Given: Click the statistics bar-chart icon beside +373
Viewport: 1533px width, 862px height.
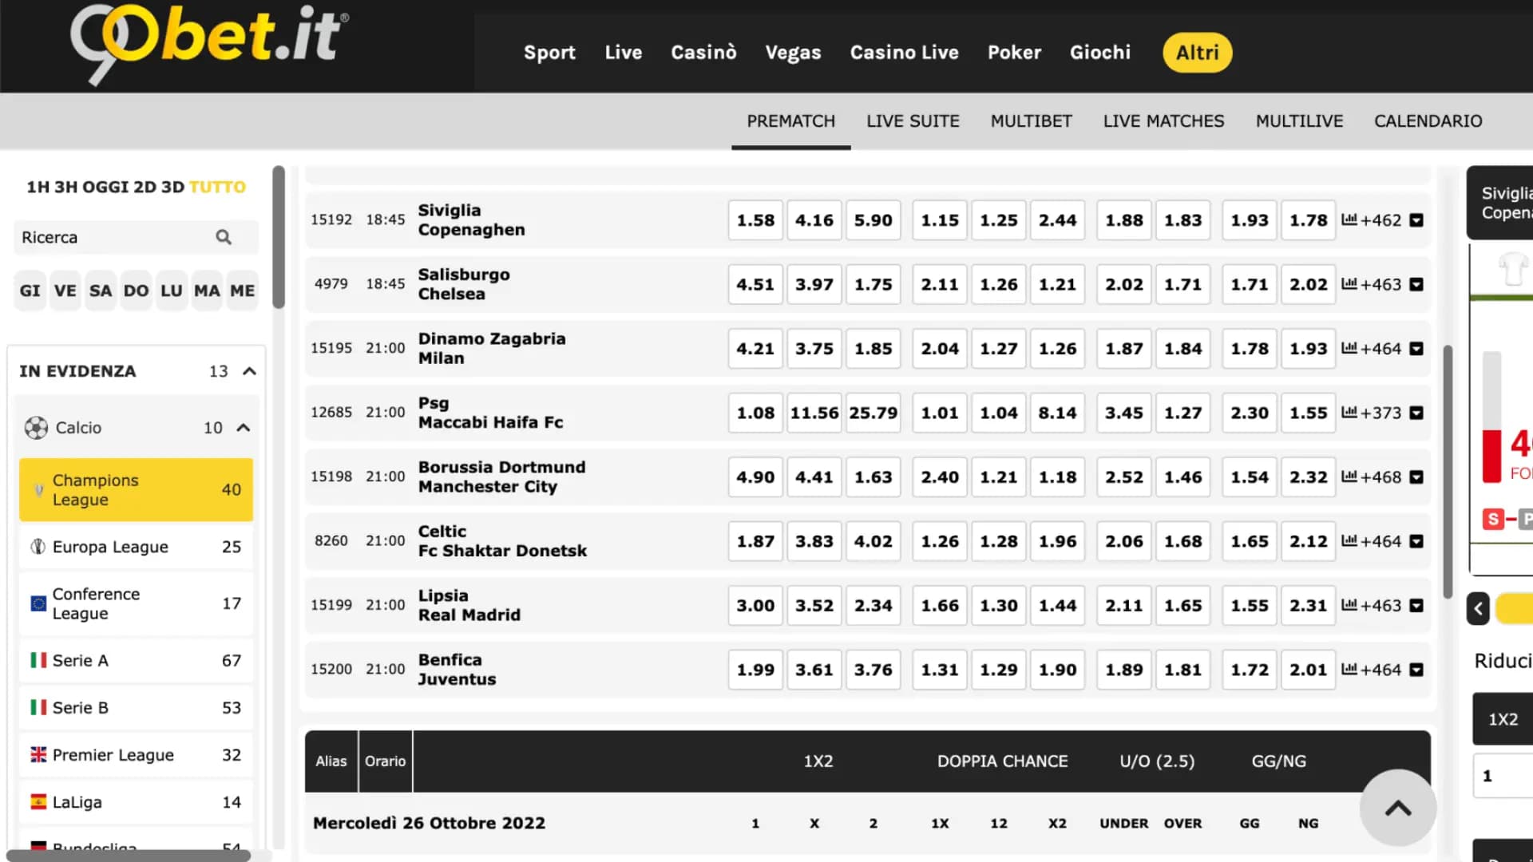Looking at the screenshot, I should pos(1350,413).
